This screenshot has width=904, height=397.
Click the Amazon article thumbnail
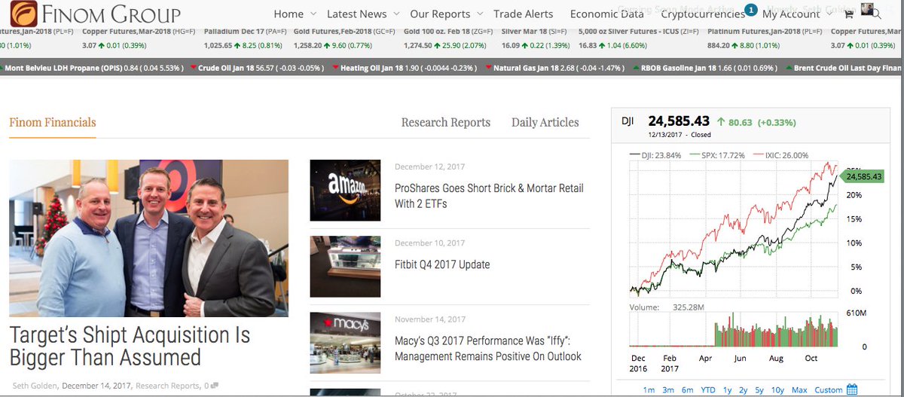(x=345, y=191)
